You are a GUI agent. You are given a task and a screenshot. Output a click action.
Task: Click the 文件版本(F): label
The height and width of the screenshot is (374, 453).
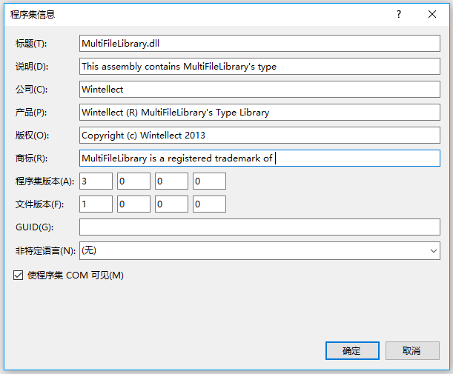tap(39, 204)
